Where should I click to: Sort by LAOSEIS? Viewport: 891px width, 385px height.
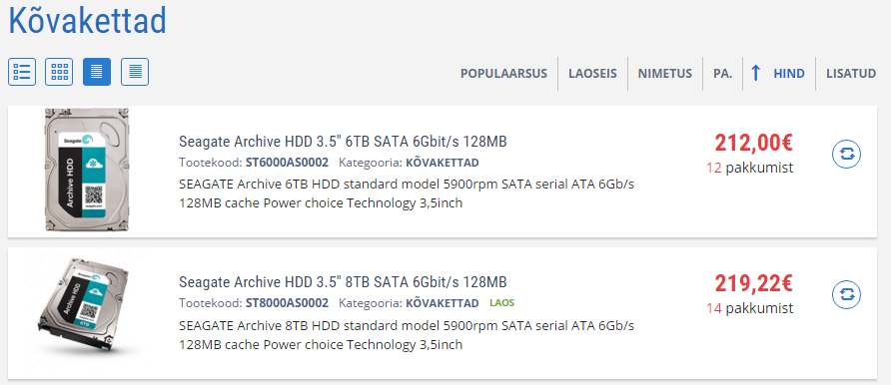coord(592,73)
